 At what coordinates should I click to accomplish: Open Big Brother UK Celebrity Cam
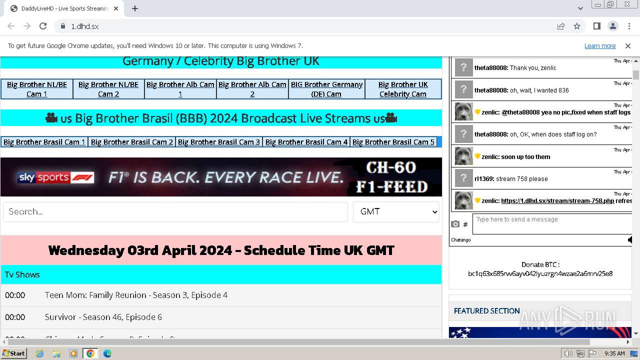[x=403, y=89]
